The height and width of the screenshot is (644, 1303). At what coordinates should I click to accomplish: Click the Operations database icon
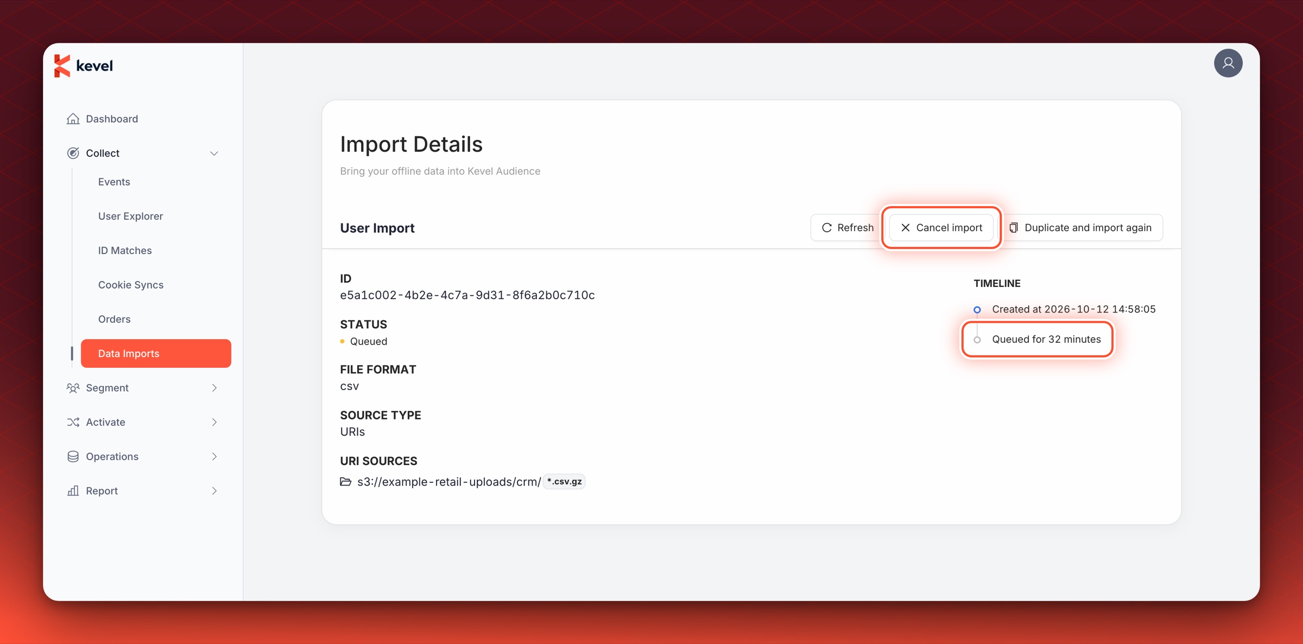coord(73,456)
